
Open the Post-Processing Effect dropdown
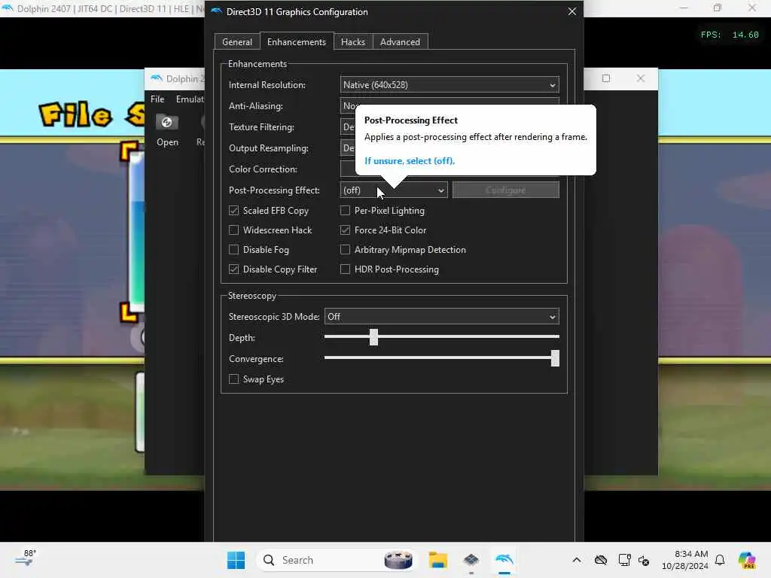[393, 190]
